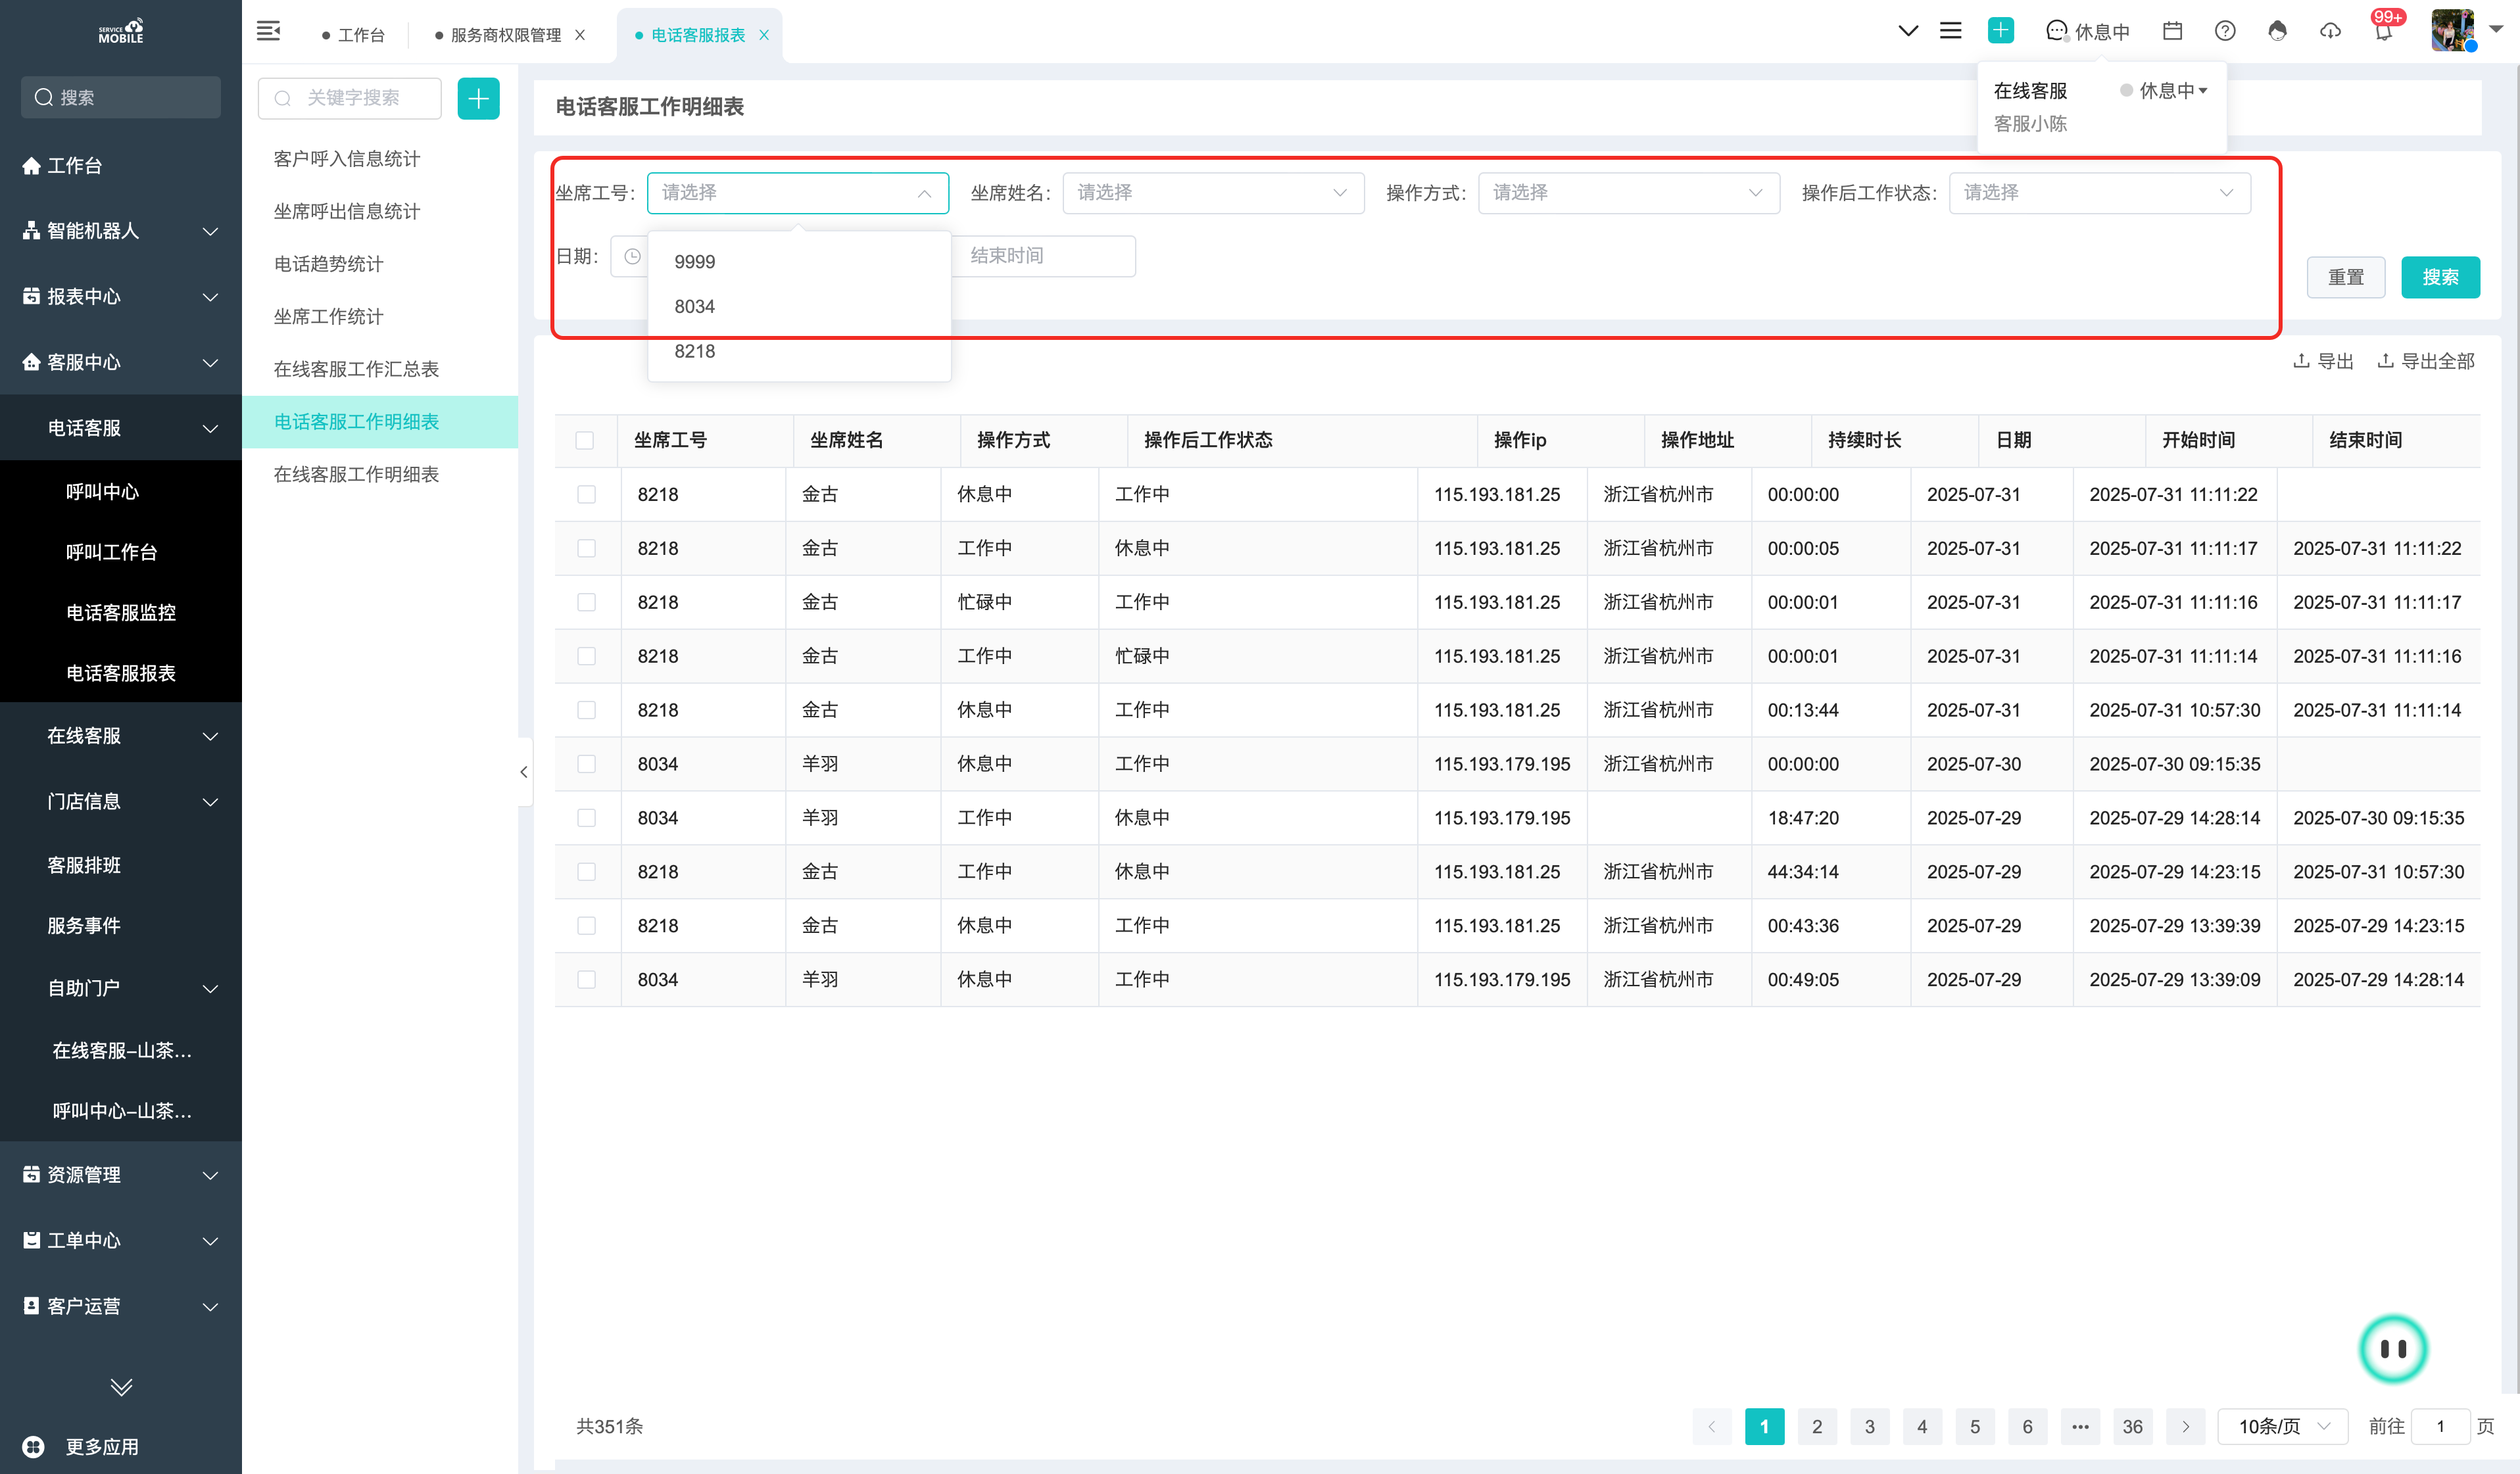Click the 关键字搜索 keyword search field
The width and height of the screenshot is (2520, 1474).
coord(349,98)
